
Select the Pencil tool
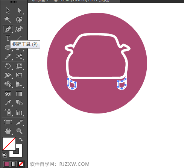coord(8,57)
